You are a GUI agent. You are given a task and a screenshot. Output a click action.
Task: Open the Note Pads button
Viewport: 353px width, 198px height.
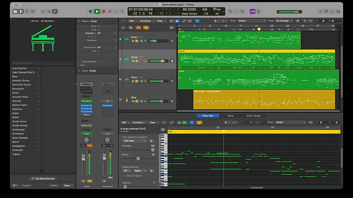326,11
